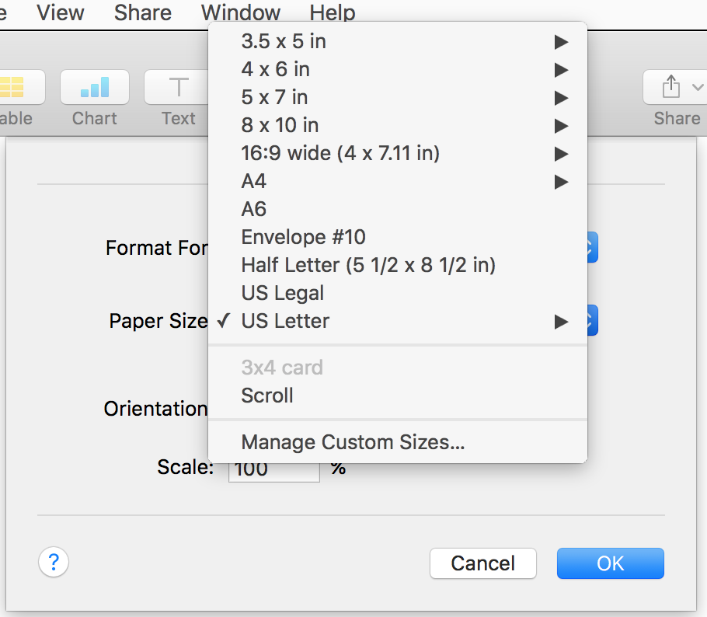Open the help question mark button

tap(54, 562)
